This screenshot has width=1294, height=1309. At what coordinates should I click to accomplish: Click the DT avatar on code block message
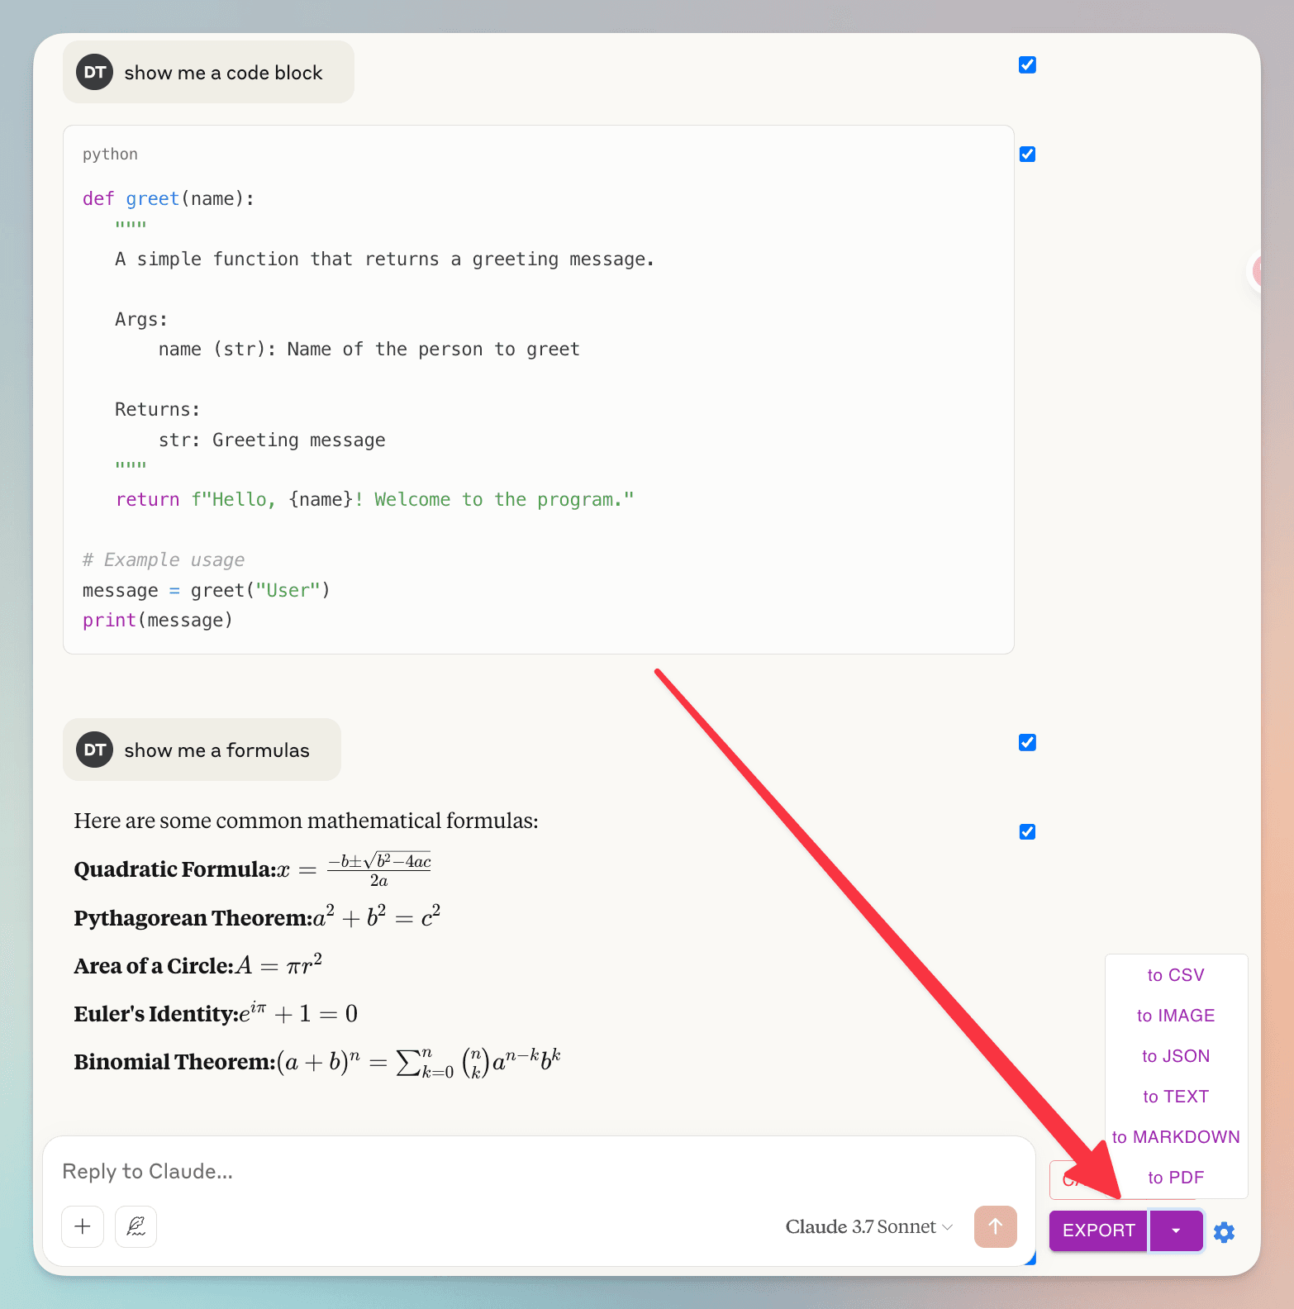click(x=94, y=73)
